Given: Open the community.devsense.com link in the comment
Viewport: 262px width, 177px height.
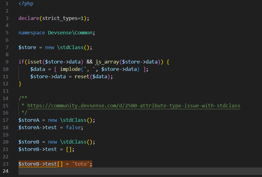Looking at the screenshot, I should pos(134,106).
